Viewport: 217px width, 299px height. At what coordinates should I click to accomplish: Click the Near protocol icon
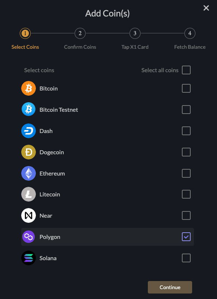(29, 215)
